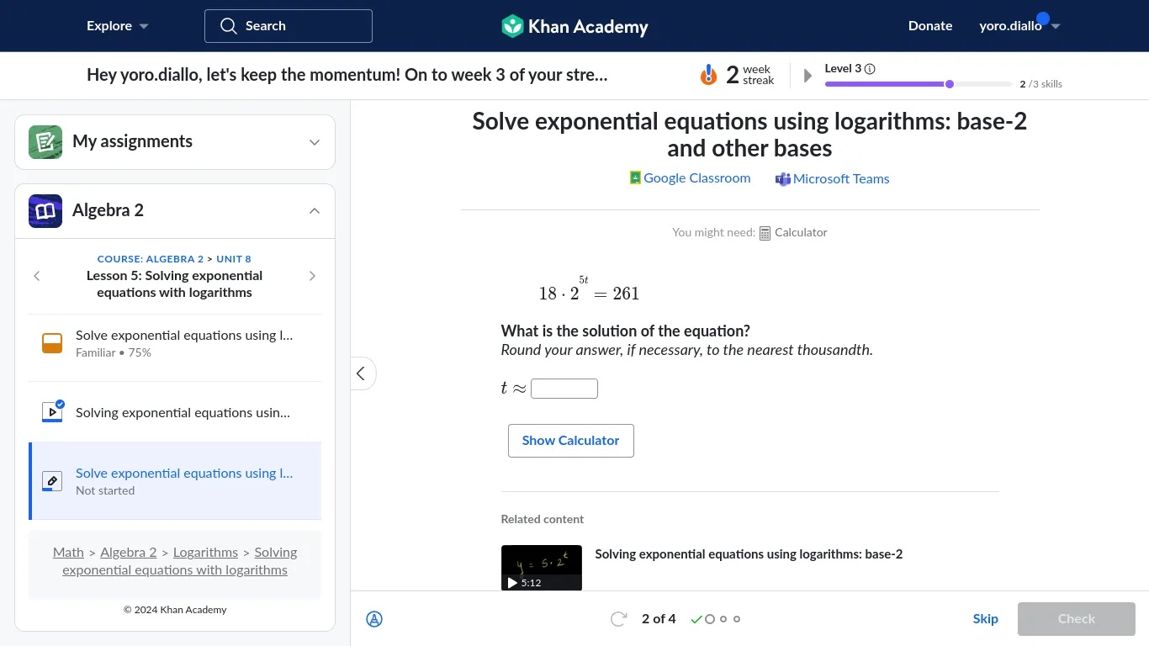Screen dimensions: 1149x646
Task: Collapse the sidebar with the left chevron
Action: tap(363, 373)
